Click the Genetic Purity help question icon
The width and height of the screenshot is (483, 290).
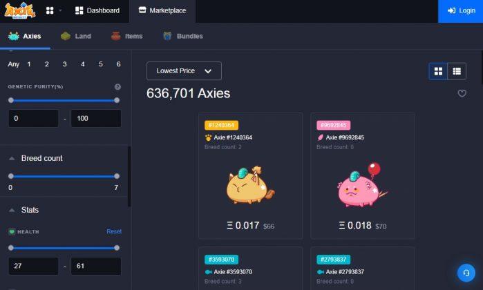click(117, 87)
